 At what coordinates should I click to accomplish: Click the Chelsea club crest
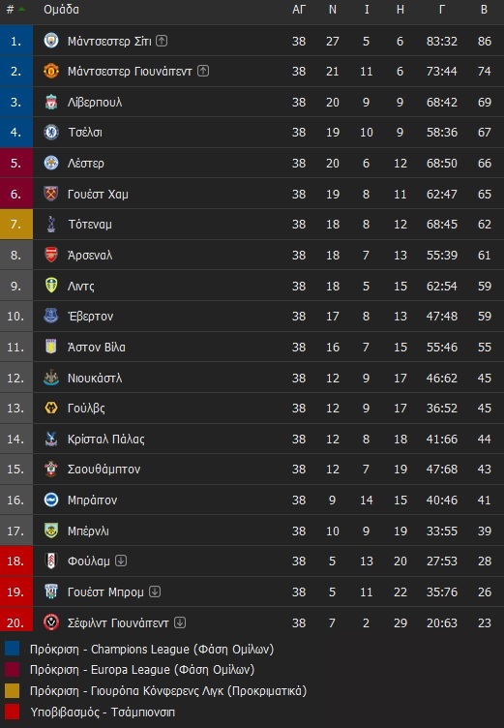point(51,133)
